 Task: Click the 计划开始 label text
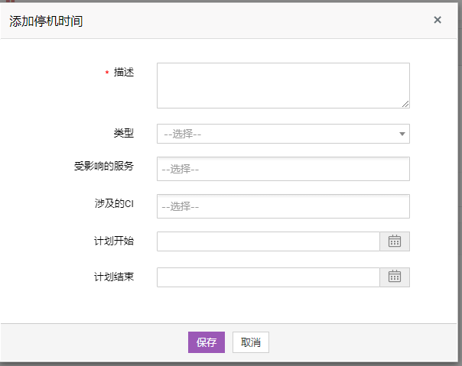(x=113, y=241)
